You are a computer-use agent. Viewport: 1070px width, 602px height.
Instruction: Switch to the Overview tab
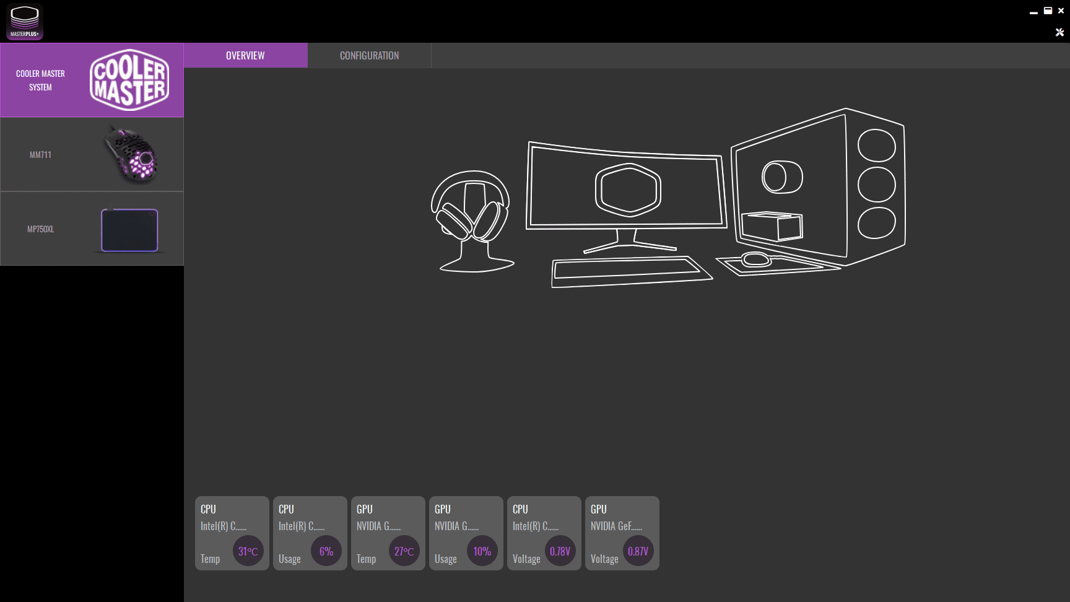coord(246,56)
